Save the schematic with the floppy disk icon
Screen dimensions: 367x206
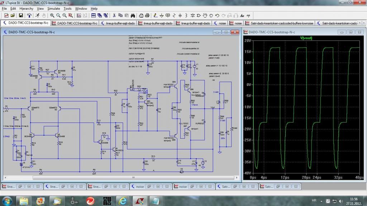point(21,15)
